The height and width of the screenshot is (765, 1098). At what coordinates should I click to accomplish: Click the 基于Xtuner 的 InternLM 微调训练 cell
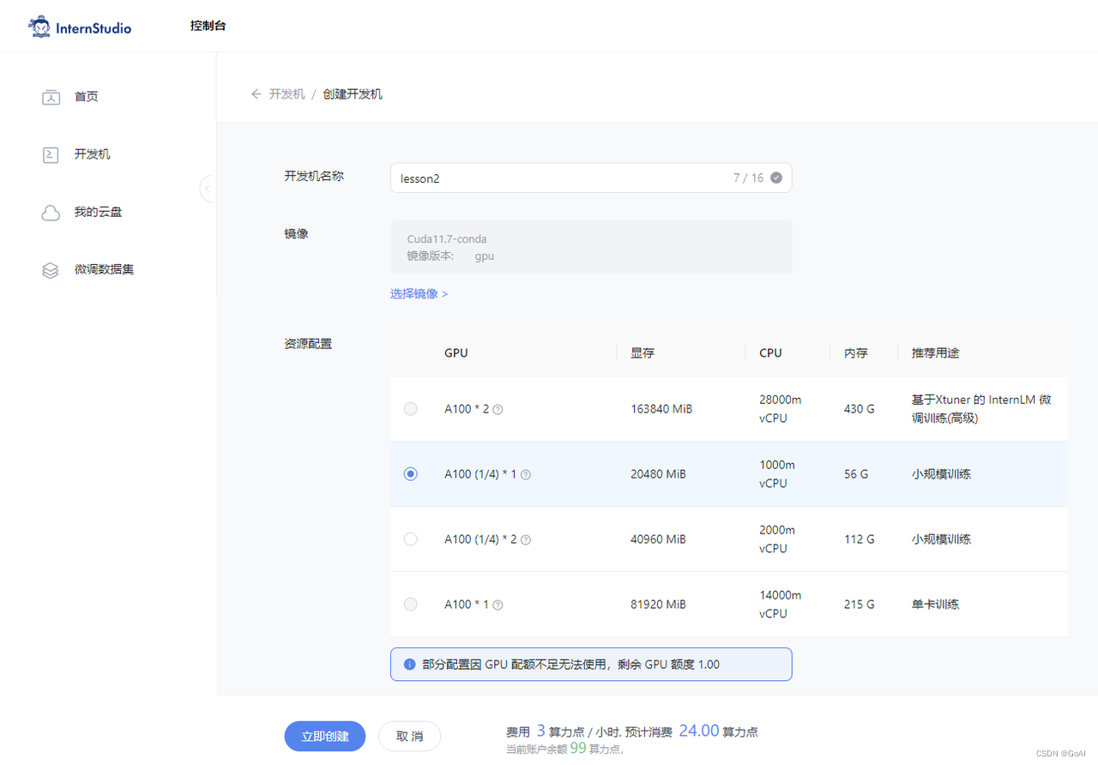pyautogui.click(x=981, y=409)
